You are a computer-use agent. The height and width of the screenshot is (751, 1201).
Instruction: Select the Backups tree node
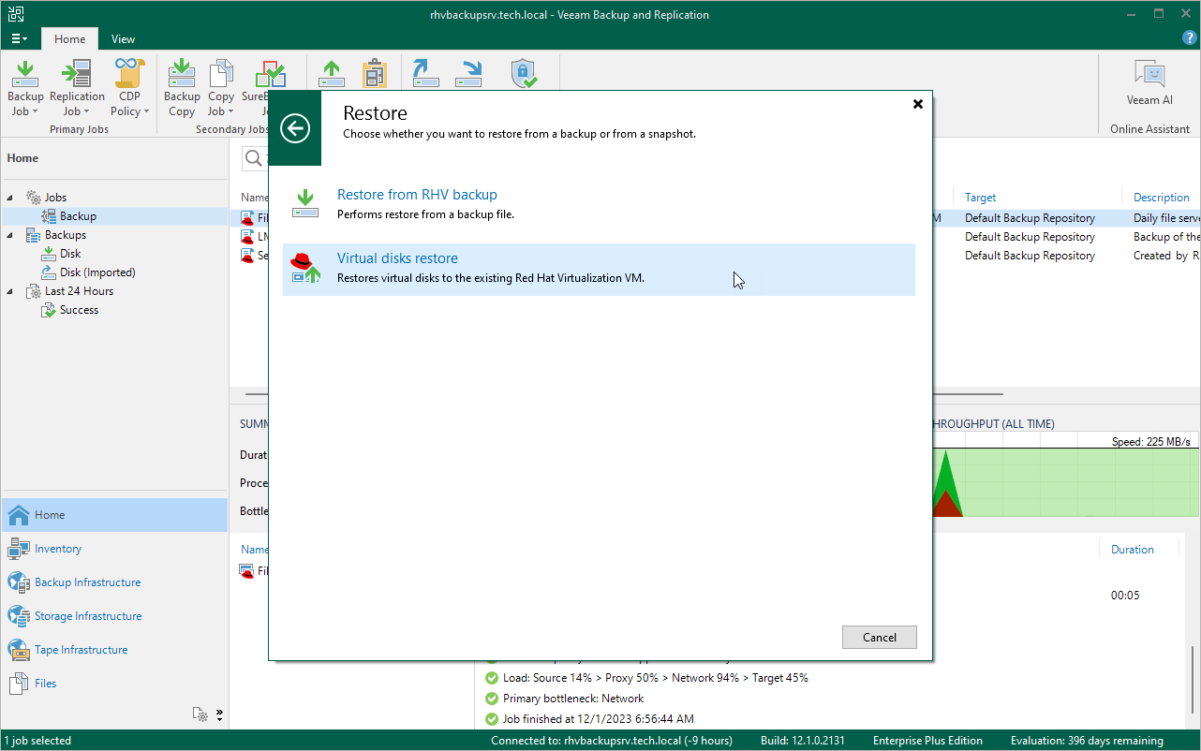point(65,235)
